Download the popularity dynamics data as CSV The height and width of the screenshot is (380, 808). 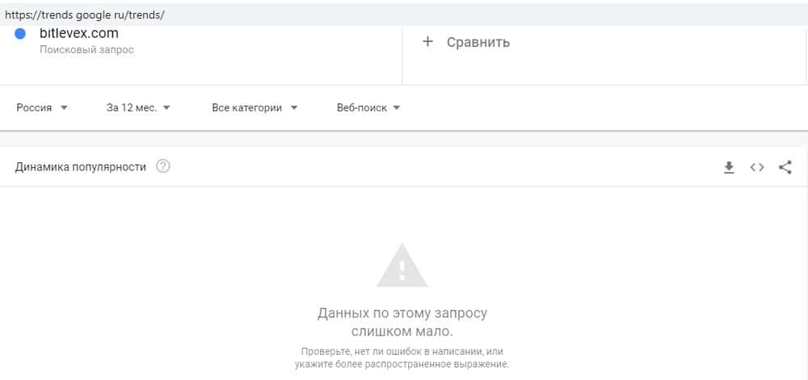pyautogui.click(x=729, y=167)
